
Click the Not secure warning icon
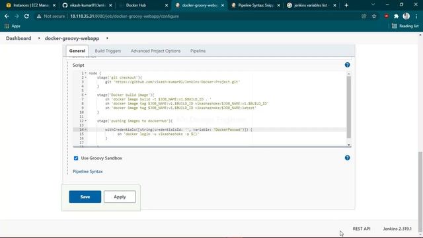pos(39,16)
